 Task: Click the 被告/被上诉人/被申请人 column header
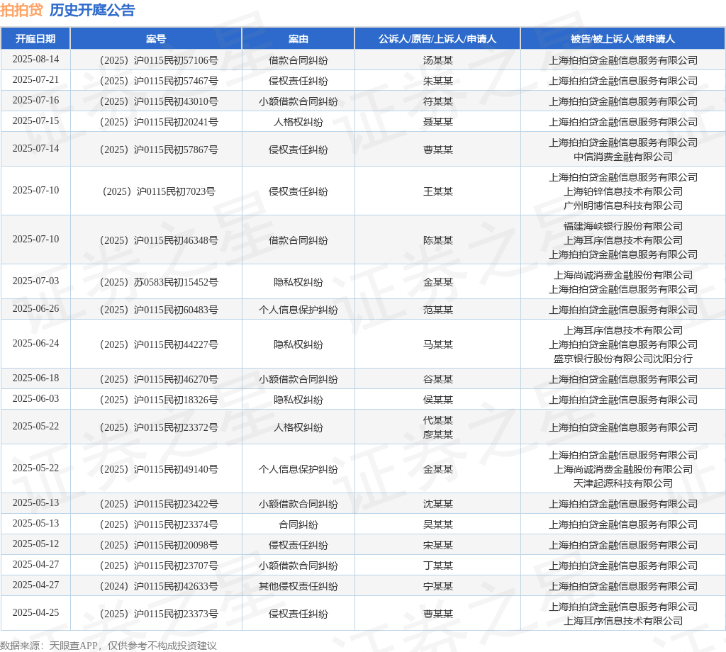tap(622, 39)
